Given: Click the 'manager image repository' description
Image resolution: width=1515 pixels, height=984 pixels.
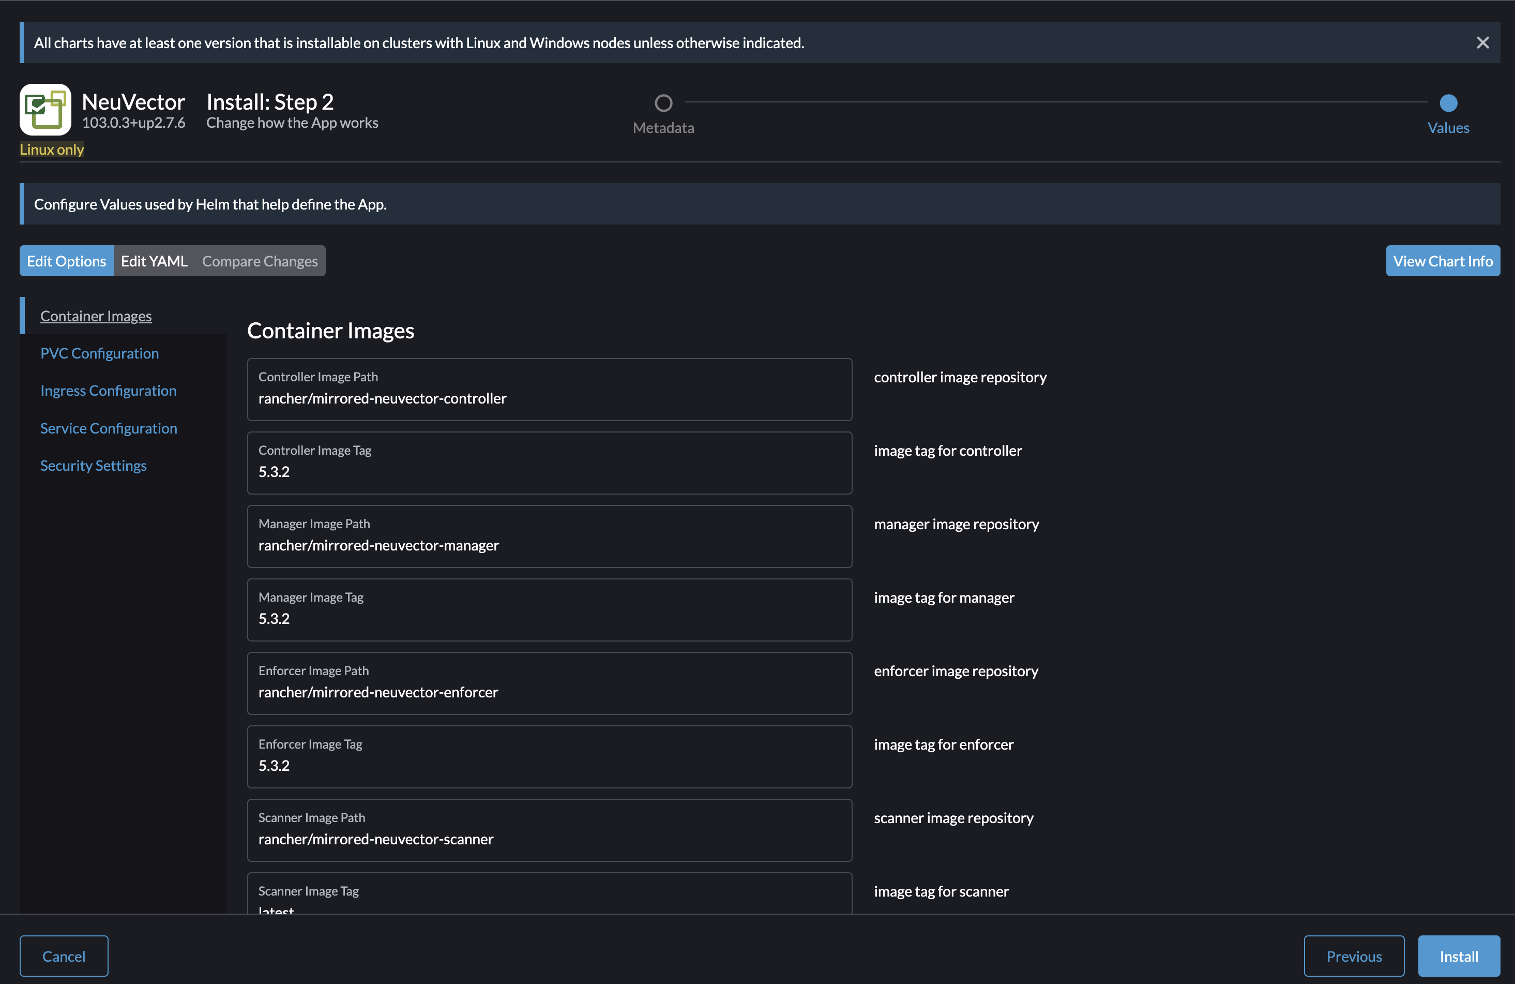Looking at the screenshot, I should pyautogui.click(x=956, y=524).
